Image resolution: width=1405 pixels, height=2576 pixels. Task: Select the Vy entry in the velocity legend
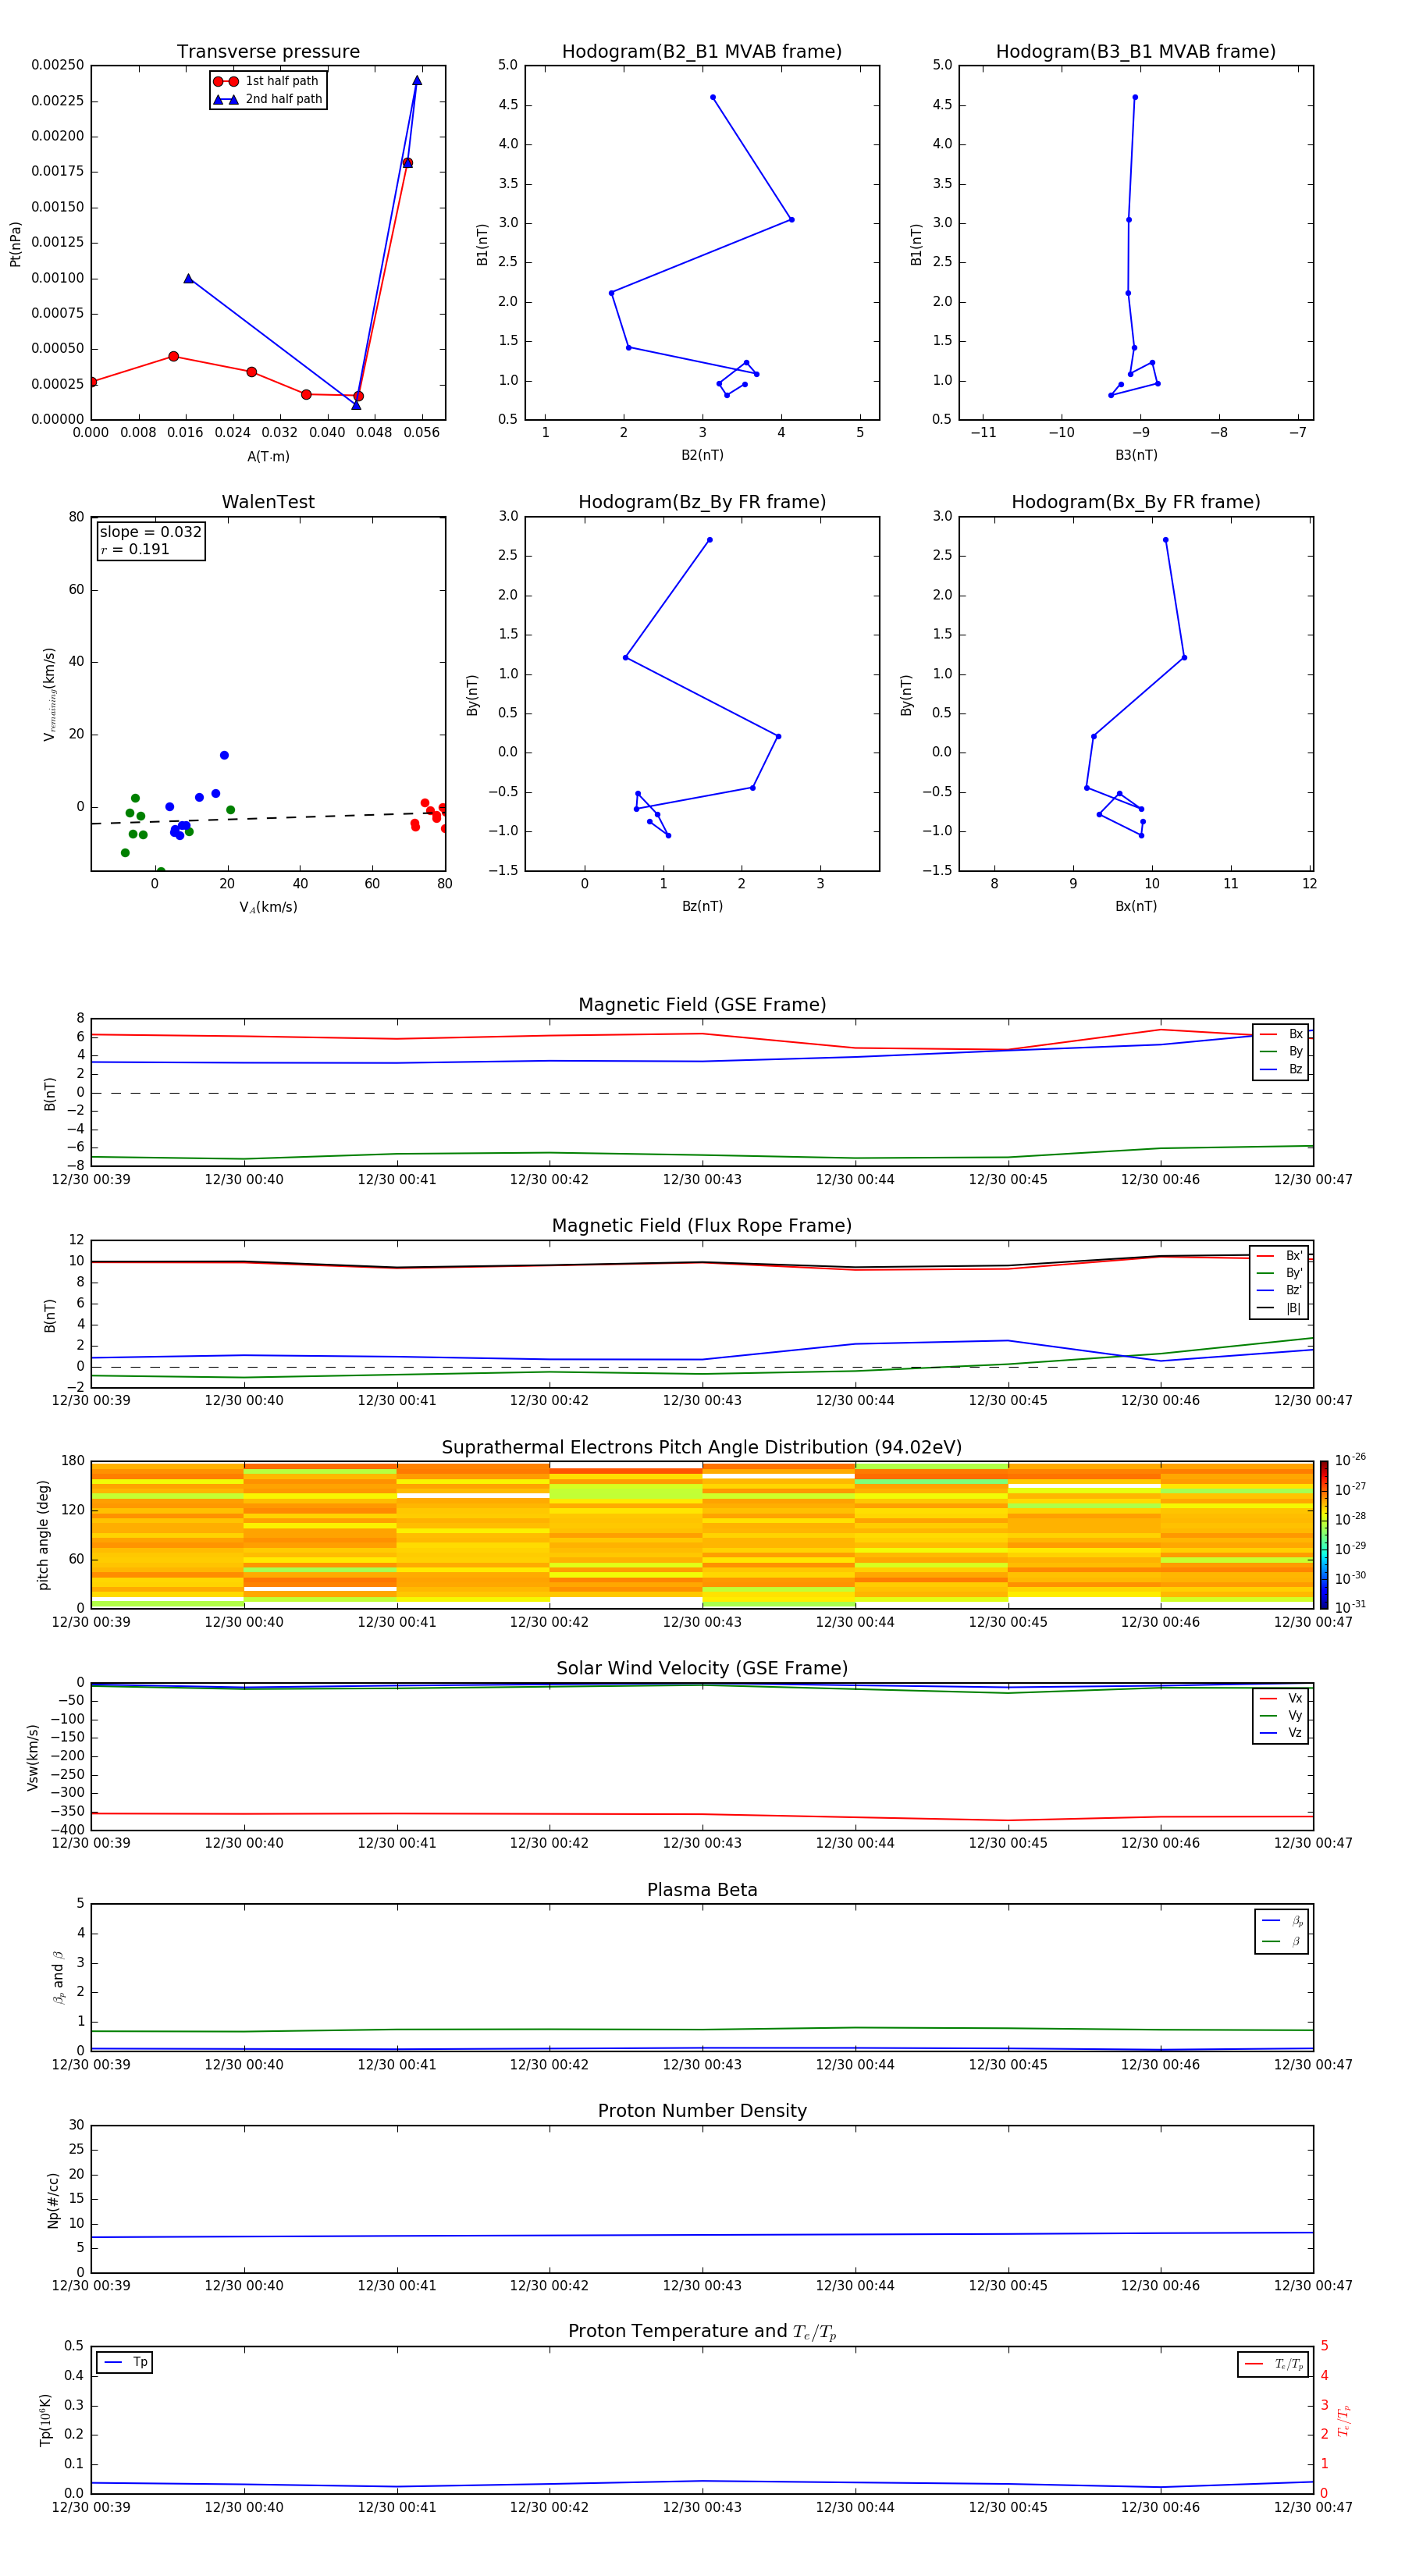pos(1281,1715)
